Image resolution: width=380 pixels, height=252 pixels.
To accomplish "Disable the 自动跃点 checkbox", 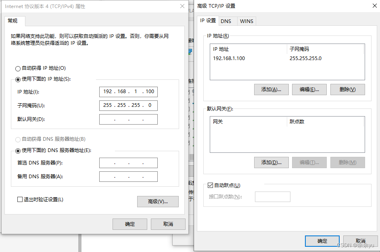I will pyautogui.click(x=210, y=185).
